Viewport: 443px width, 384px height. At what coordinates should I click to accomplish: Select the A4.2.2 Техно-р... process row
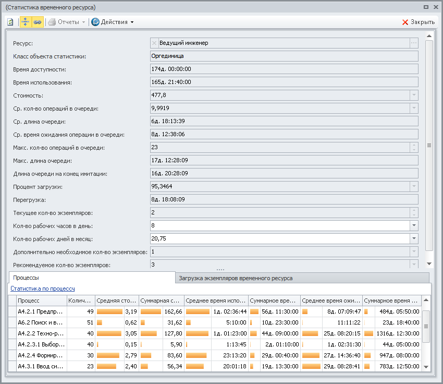point(40,333)
